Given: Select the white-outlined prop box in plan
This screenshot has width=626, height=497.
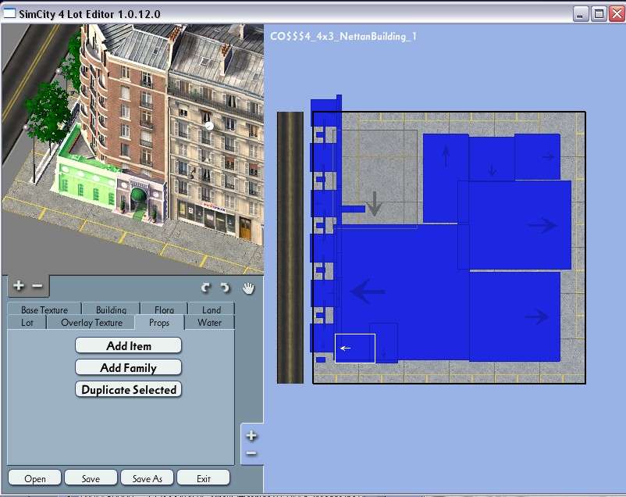Looking at the screenshot, I should (x=355, y=349).
